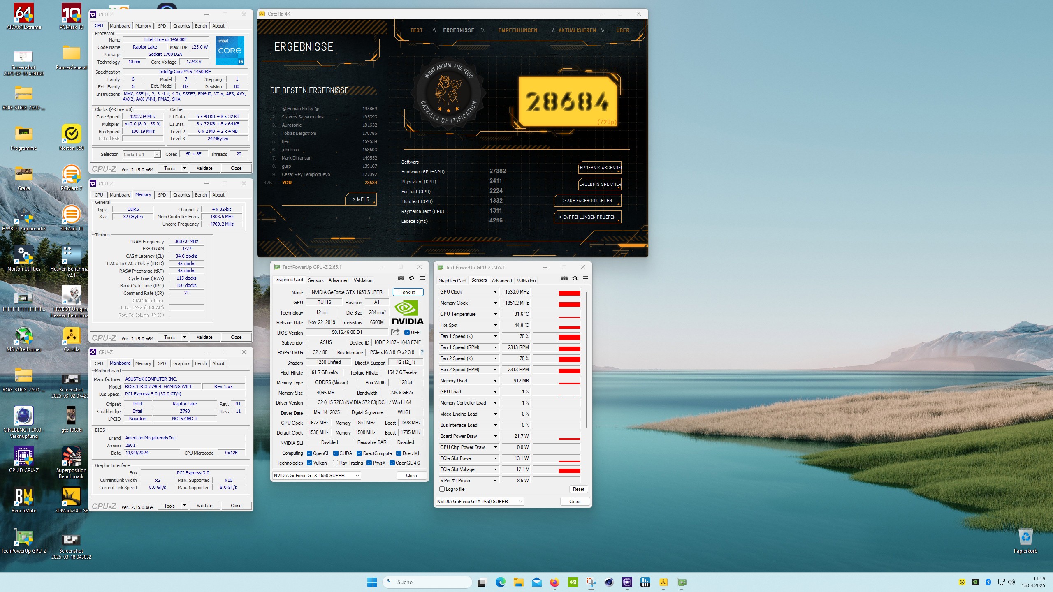Click MEHR button in Catzilla results
Screen dimensions: 1053x592
tap(361, 199)
